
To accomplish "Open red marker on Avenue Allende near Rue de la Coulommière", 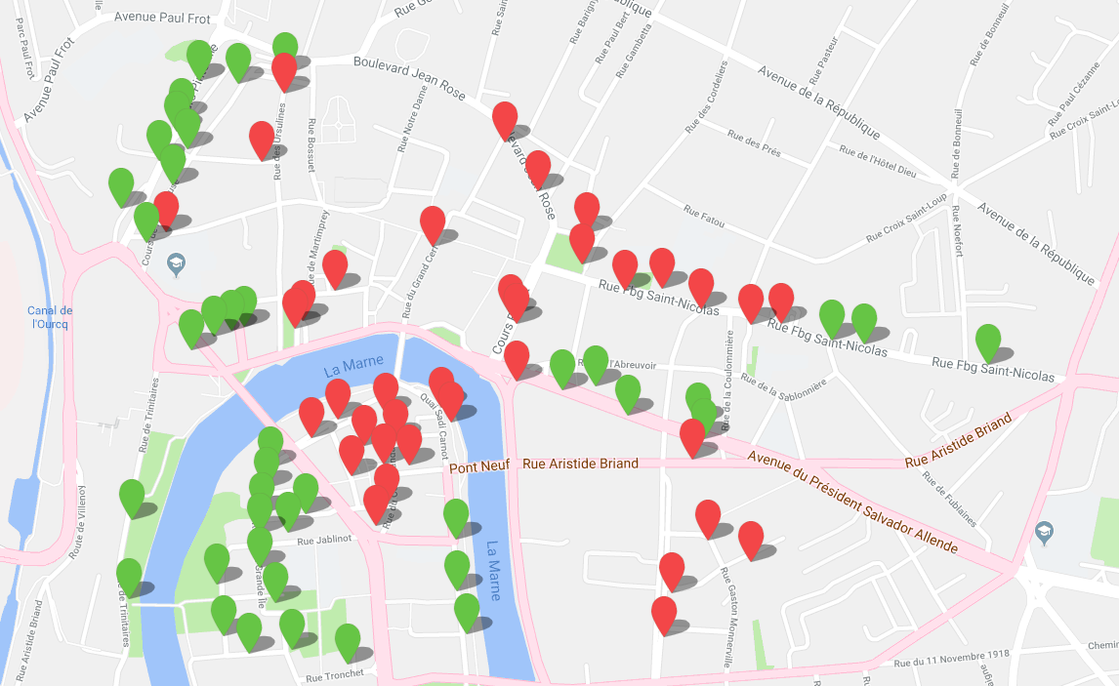I will [x=692, y=436].
